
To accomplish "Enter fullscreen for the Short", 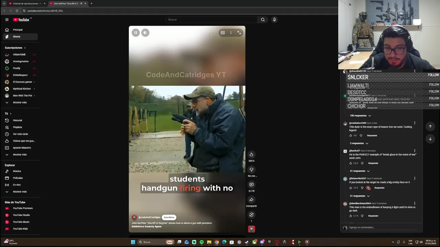I will point(239,33).
